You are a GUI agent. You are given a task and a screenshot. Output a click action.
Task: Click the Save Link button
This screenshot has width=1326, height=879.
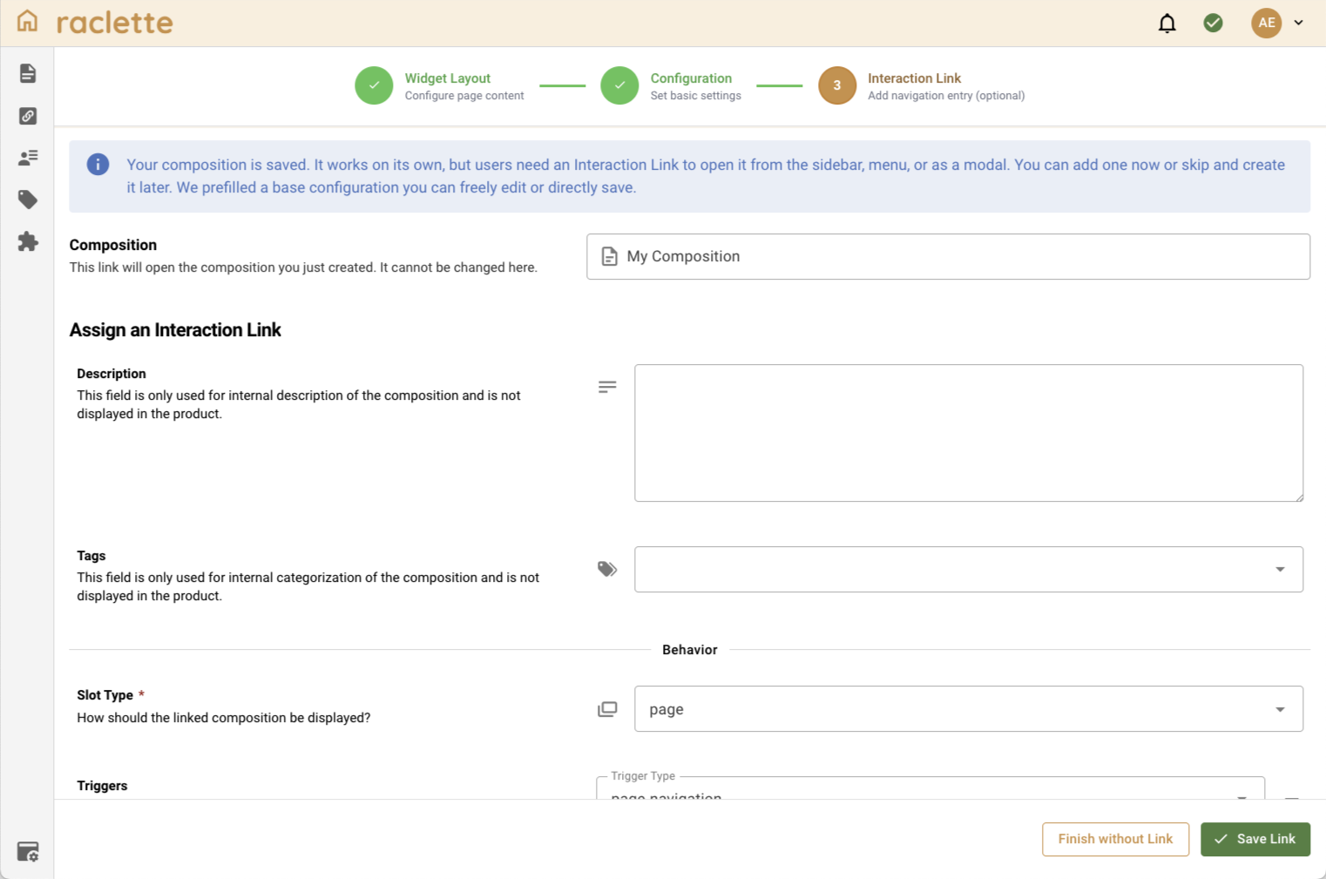1255,839
